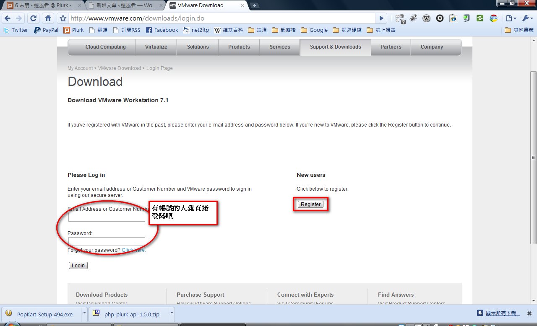Click the Go arrow beside the address bar
The width and height of the screenshot is (537, 326).
pos(381,18)
